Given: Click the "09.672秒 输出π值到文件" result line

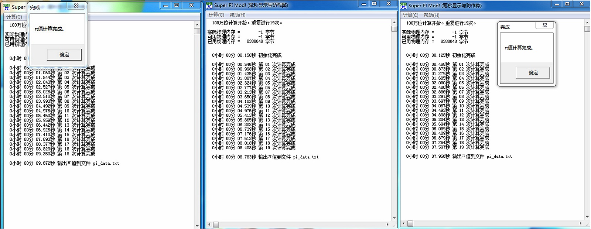Looking at the screenshot, I should point(64,163).
